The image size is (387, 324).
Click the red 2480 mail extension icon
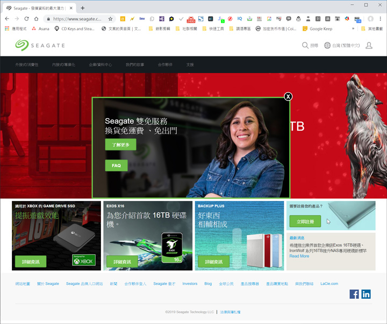(x=191, y=19)
